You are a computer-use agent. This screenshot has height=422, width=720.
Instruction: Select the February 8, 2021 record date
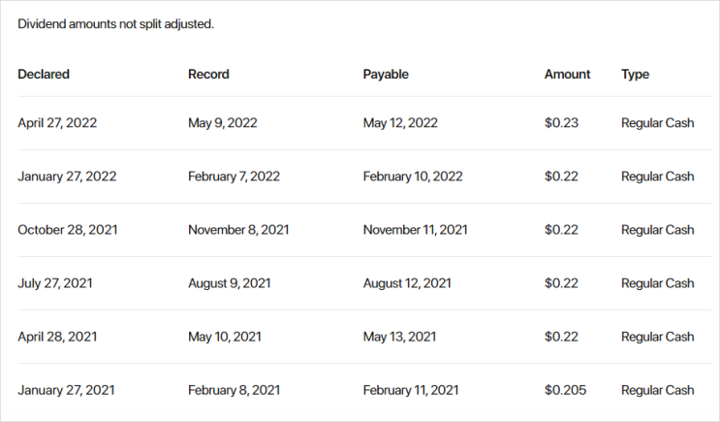pos(235,390)
